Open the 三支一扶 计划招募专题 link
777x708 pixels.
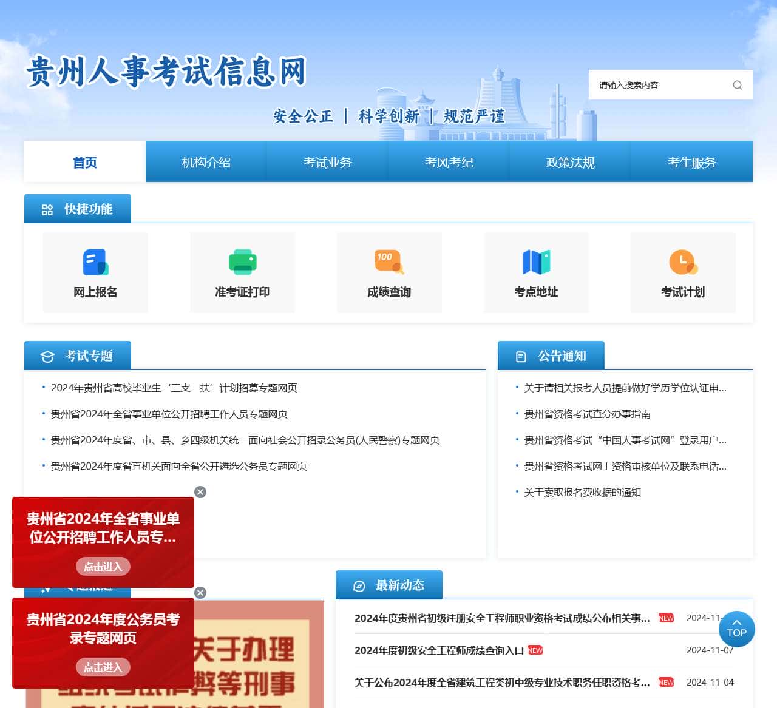[x=174, y=388]
